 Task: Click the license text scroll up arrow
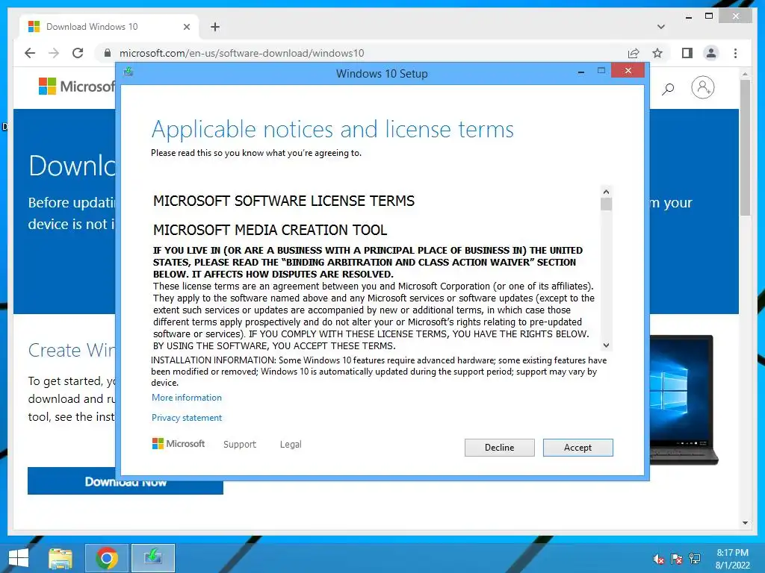pos(606,192)
